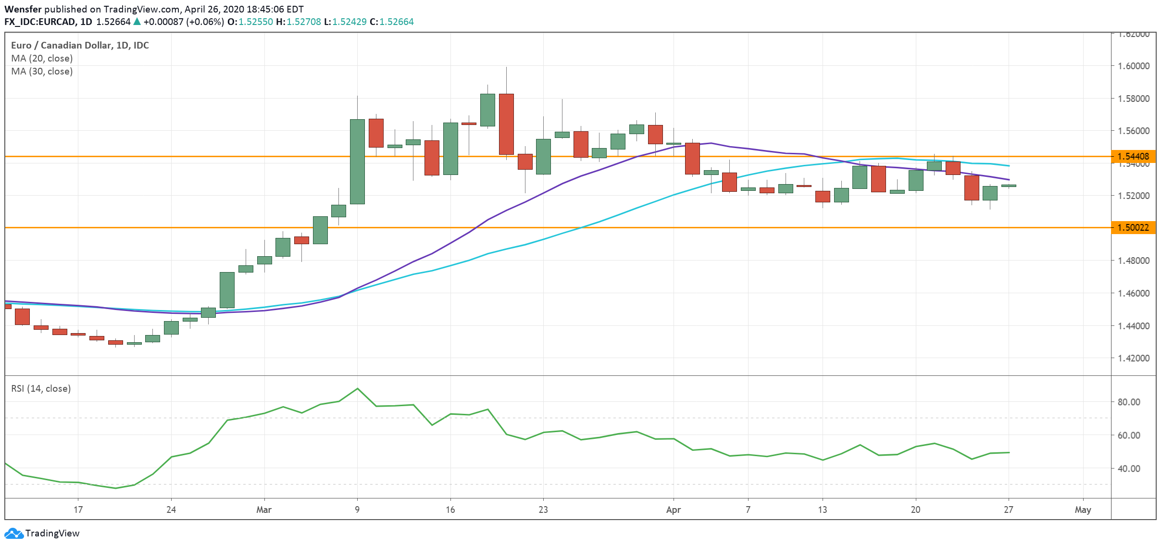The height and width of the screenshot is (547, 1161).
Task: Click the TradingView wordmark text at bottom
Action: [52, 534]
